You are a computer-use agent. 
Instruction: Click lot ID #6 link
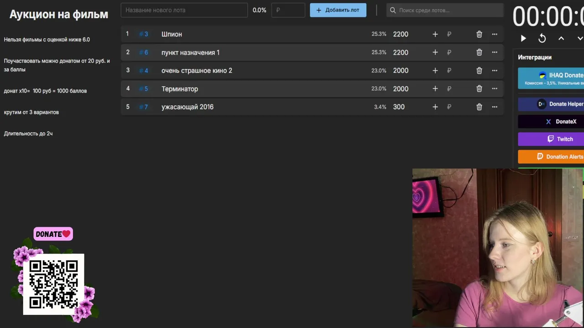[x=144, y=52]
